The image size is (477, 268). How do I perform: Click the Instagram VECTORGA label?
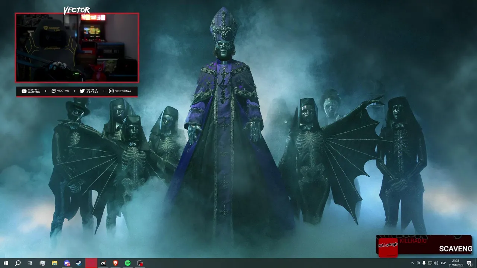click(x=120, y=91)
